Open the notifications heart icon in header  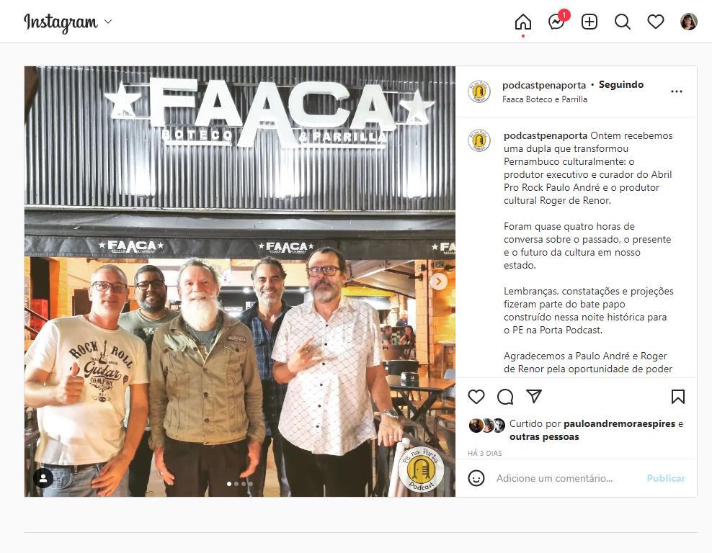(x=656, y=22)
